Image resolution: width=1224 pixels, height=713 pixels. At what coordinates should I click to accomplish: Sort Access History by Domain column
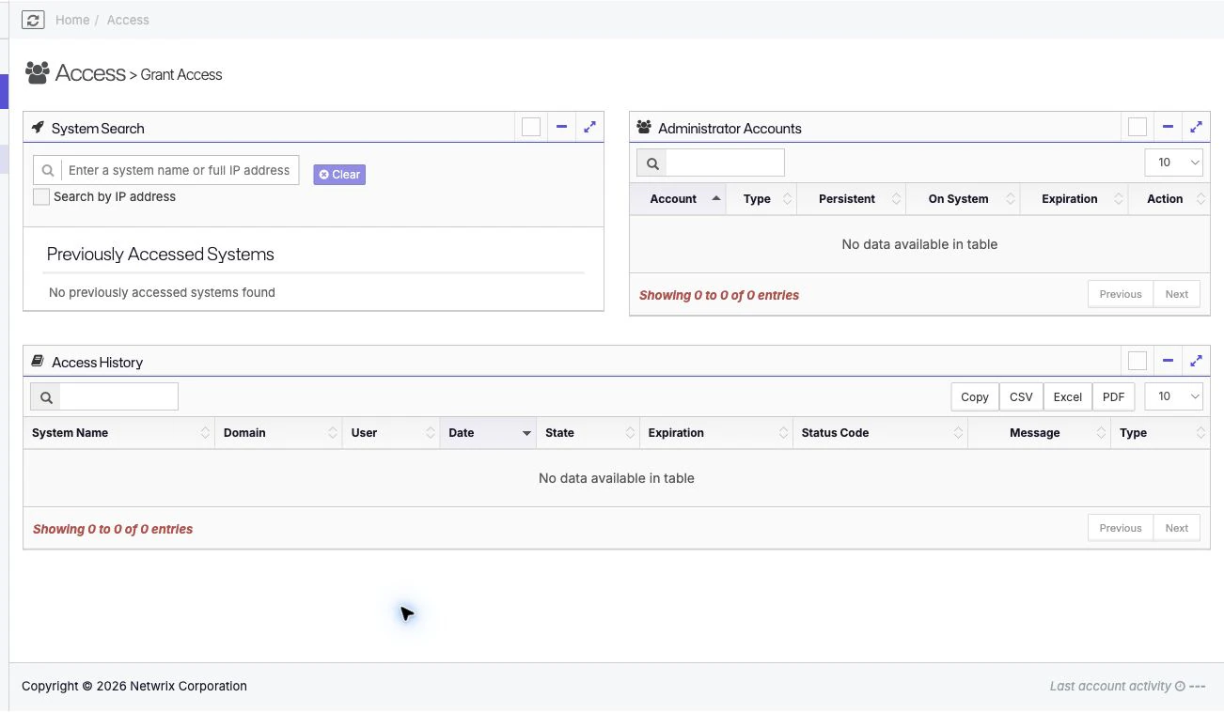278,433
